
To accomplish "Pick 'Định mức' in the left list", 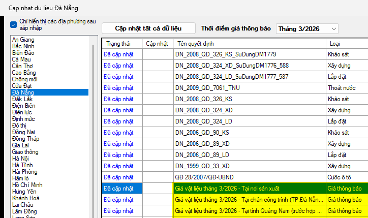I will pyautogui.click(x=25, y=118).
